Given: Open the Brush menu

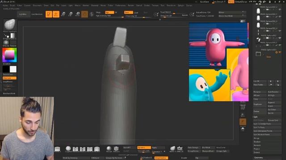Looking at the screenshot, I should pyautogui.click(x=12, y=5).
